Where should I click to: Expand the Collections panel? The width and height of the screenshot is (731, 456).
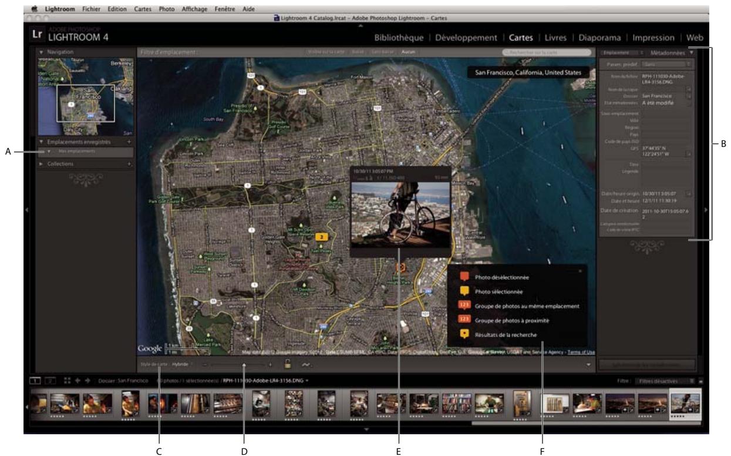tap(42, 164)
